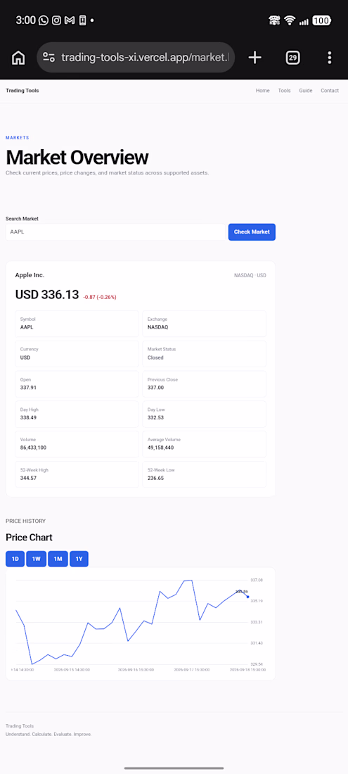Viewport: 348px width, 774px height.
Task: Open site settings icon in address bar
Action: [x=49, y=58]
